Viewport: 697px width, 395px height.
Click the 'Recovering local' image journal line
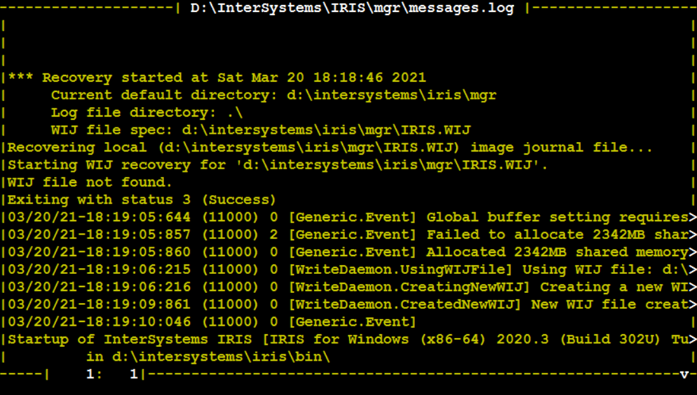point(330,147)
